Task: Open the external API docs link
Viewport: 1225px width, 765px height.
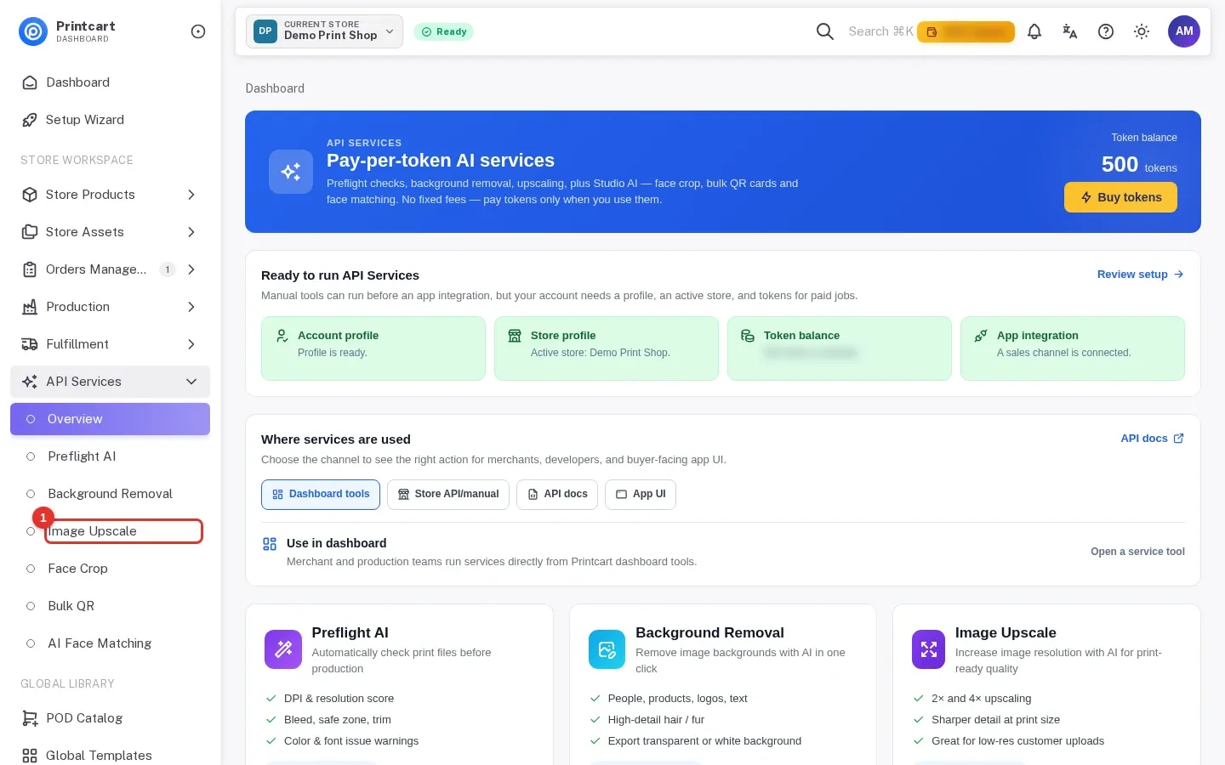Action: (x=1152, y=439)
